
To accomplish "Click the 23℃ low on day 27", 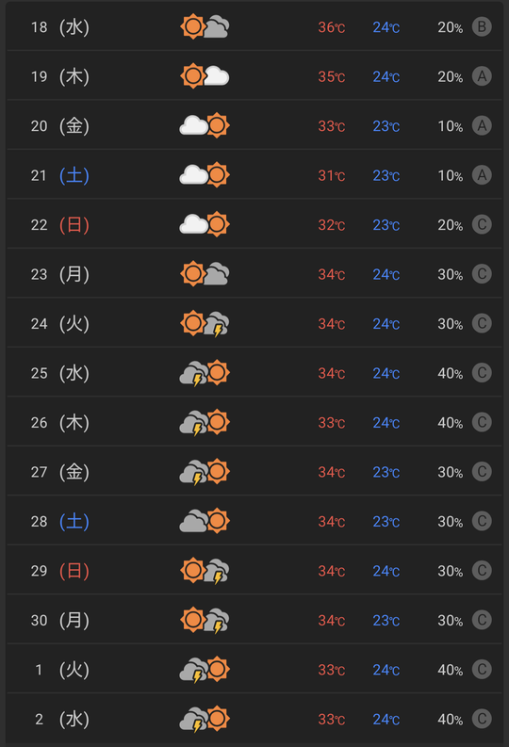I will click(x=386, y=472).
